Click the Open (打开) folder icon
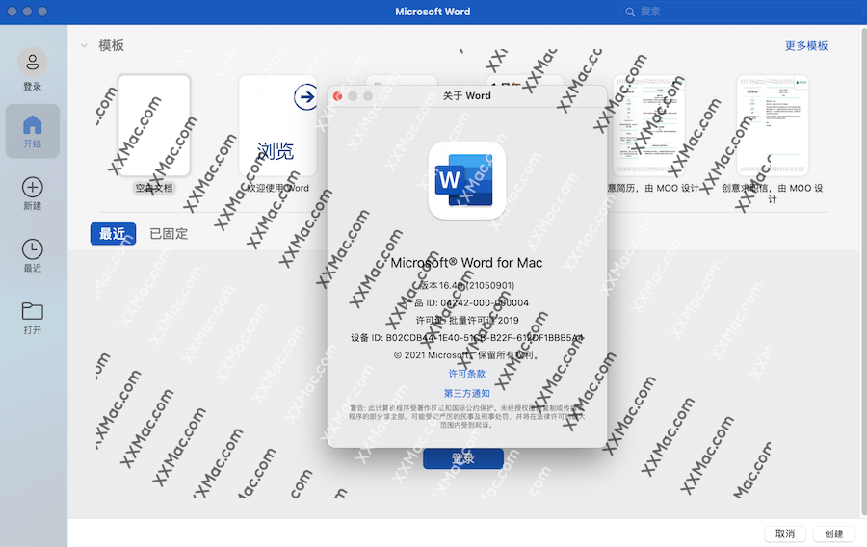The image size is (867, 547). tap(33, 311)
